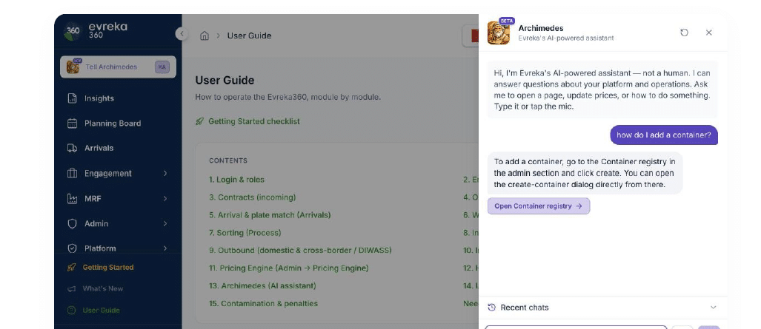Click the Arrivals truck icon
The width and height of the screenshot is (761, 329).
pyautogui.click(x=73, y=149)
